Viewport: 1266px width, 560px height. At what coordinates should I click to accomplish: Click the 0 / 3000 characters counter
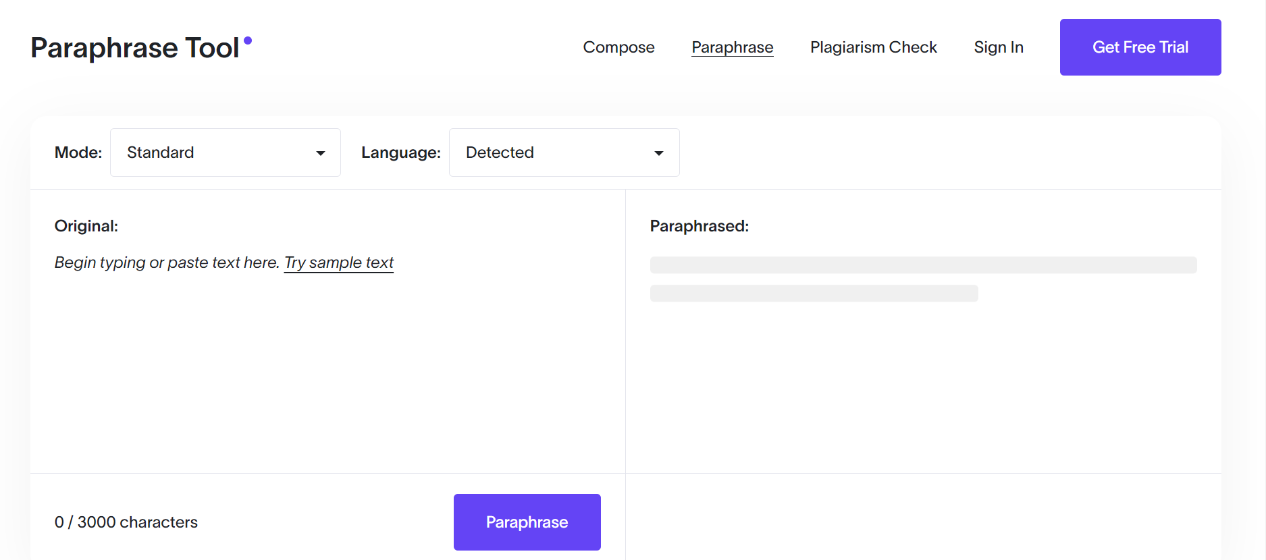click(126, 522)
